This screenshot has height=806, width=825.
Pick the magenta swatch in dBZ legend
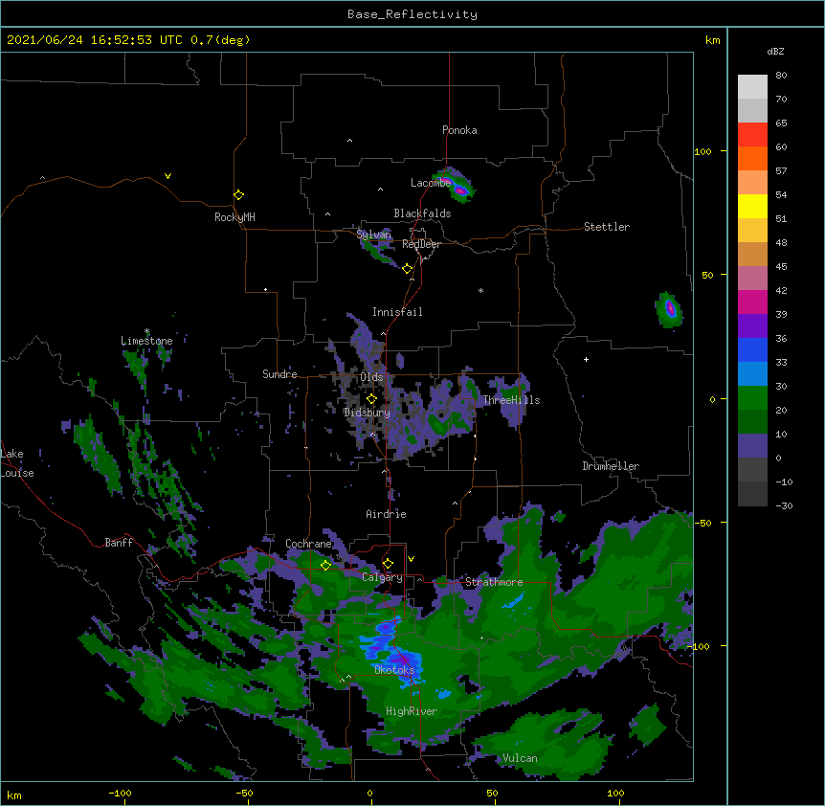752,302
